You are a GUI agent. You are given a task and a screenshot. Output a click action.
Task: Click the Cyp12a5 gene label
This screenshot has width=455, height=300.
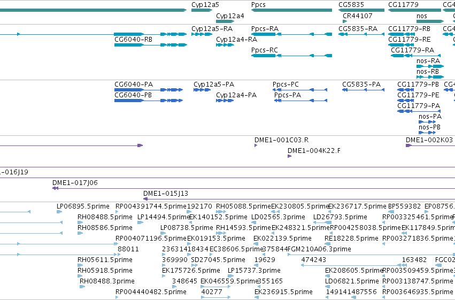point(205,5)
